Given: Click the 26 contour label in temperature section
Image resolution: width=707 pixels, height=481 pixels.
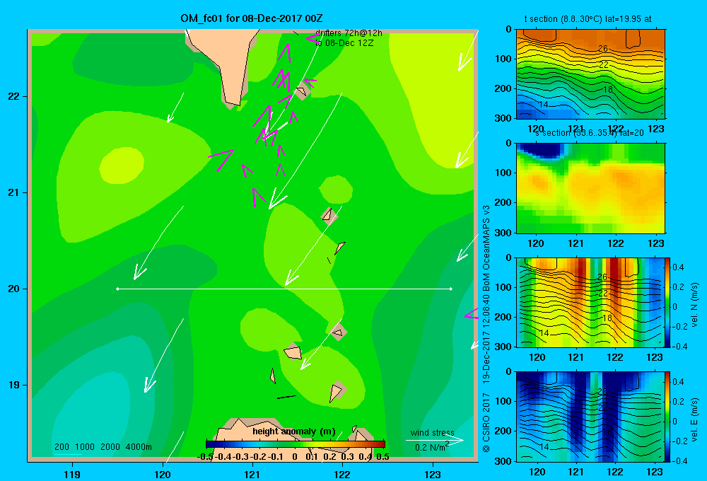Looking at the screenshot, I should (x=603, y=49).
